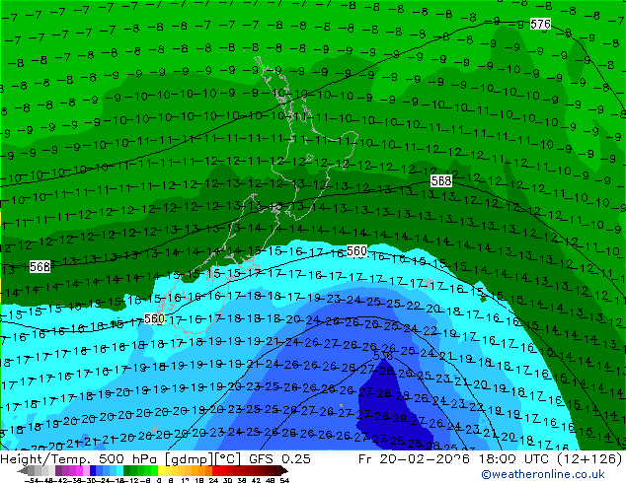Pick the cyan legend swatch above -18

pyautogui.click(x=119, y=471)
